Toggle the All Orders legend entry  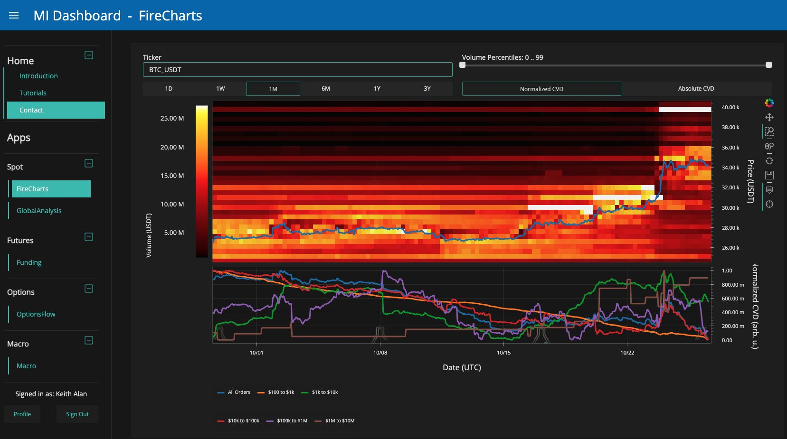tap(234, 392)
